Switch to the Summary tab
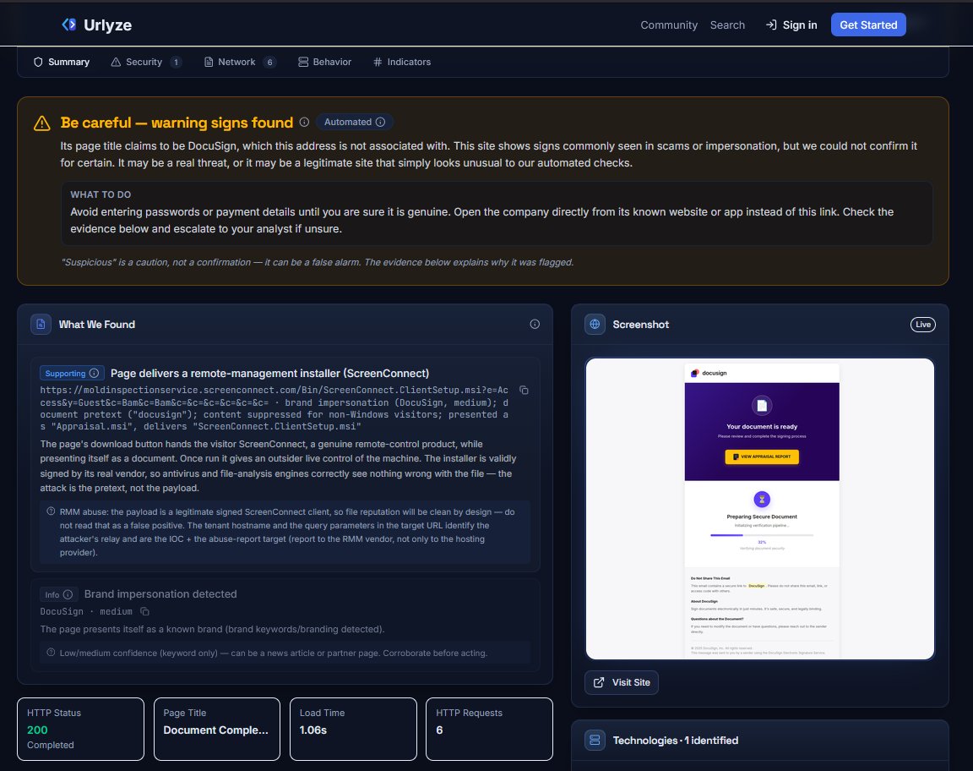 [62, 62]
